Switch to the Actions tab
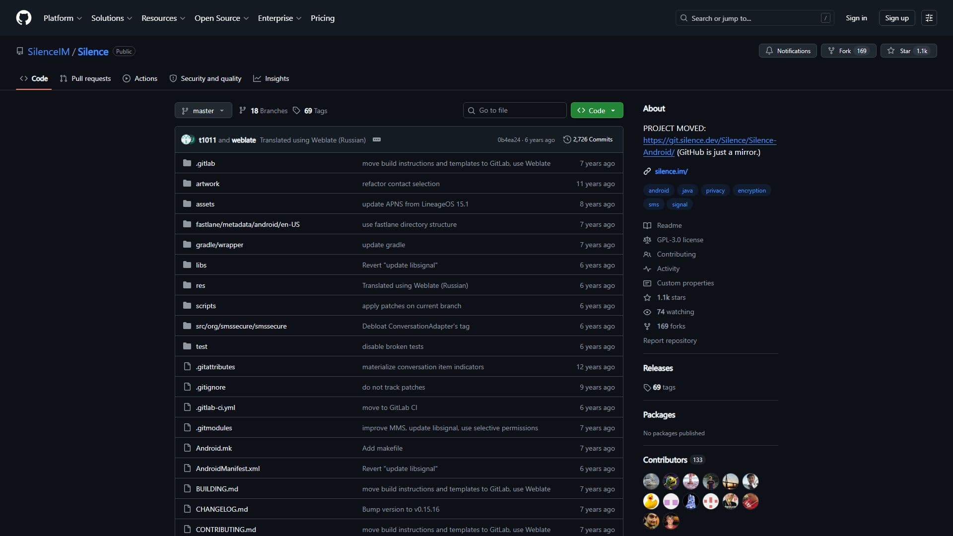Image resolution: width=953 pixels, height=536 pixels. pyautogui.click(x=140, y=78)
